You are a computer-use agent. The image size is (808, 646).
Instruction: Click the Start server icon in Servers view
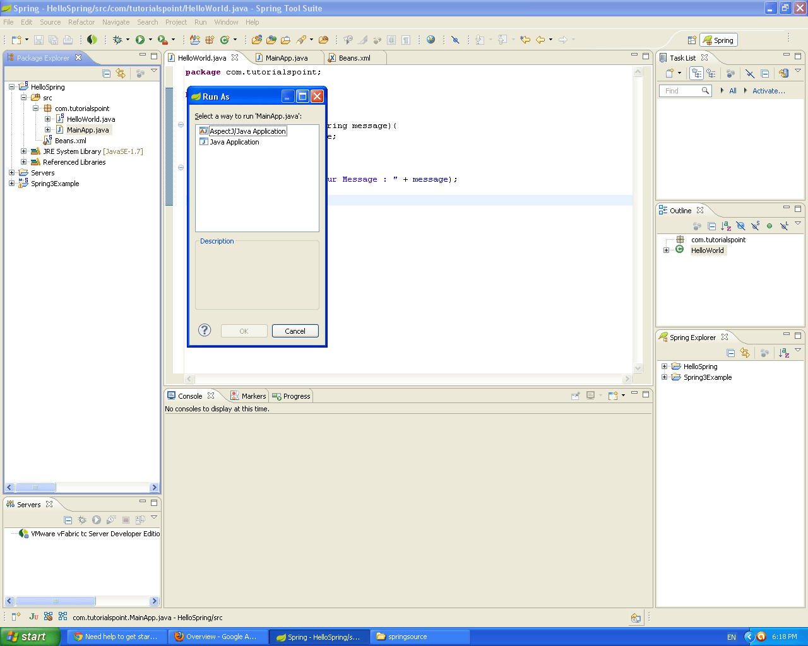click(97, 520)
